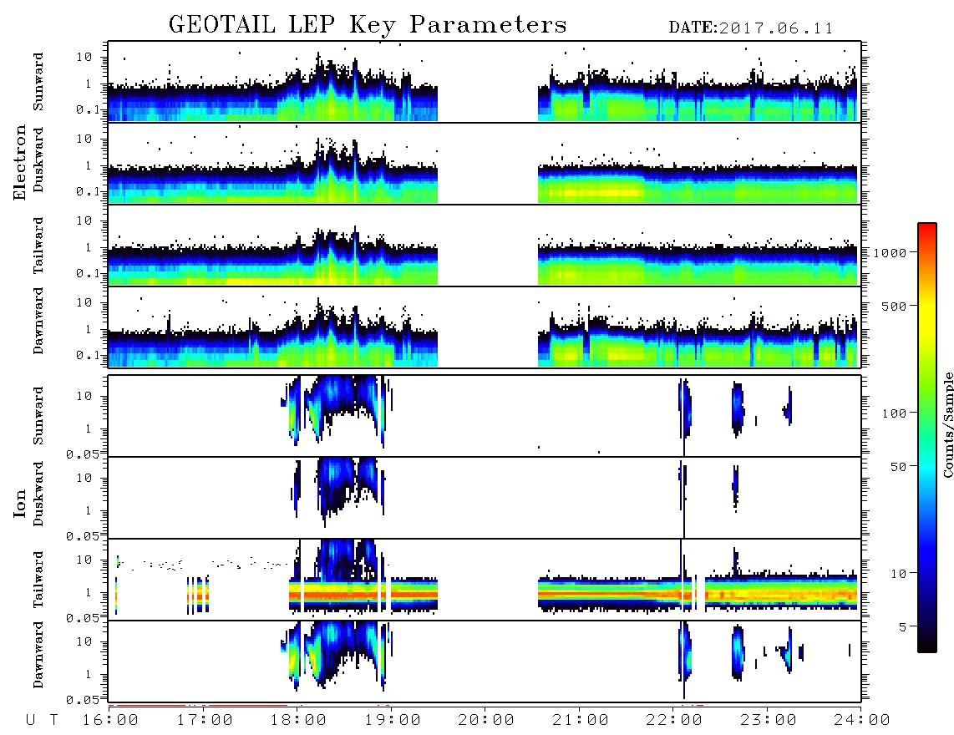Click "0.05" tick on Ion Sunward axis
Viewport: 954px width, 735px height.
[82, 454]
